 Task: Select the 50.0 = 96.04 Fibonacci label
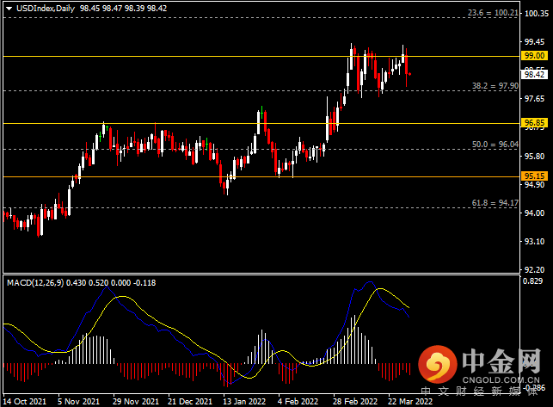tap(495, 145)
